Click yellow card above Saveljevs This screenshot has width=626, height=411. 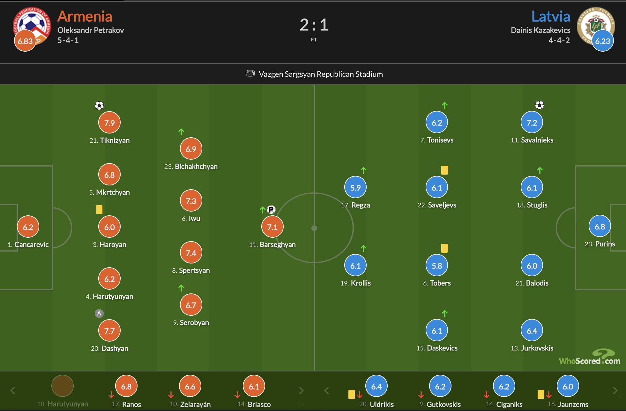[x=444, y=170]
